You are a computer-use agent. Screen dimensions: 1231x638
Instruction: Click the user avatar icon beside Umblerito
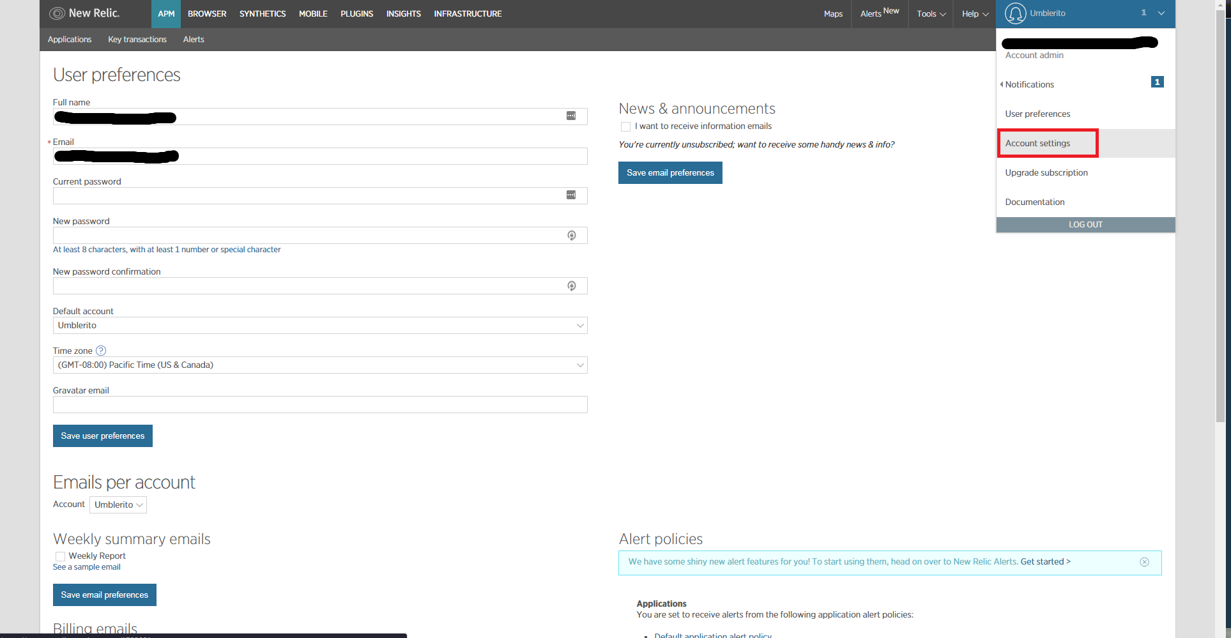pos(1015,13)
